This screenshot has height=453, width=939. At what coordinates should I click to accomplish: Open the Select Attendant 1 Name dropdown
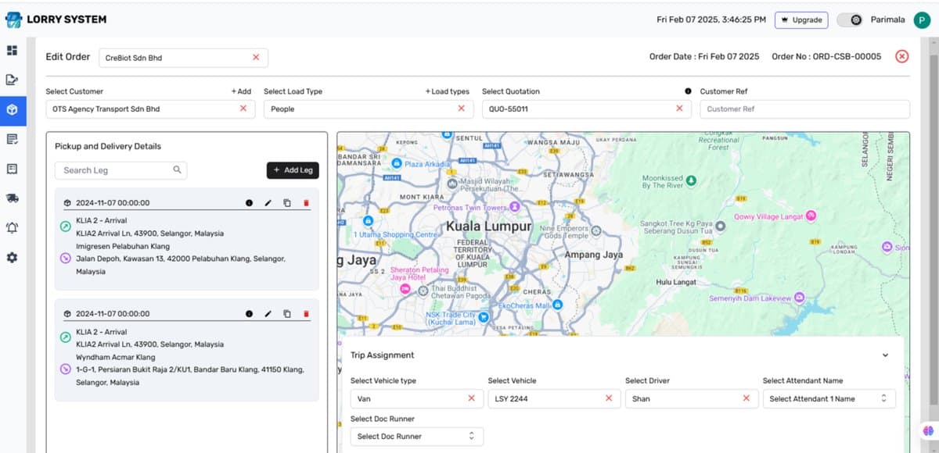tap(829, 398)
